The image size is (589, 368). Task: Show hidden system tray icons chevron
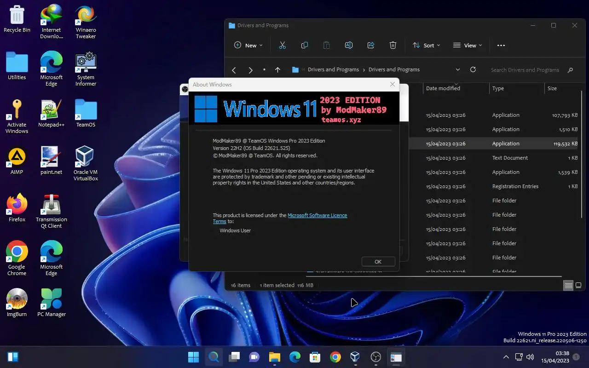click(506, 357)
